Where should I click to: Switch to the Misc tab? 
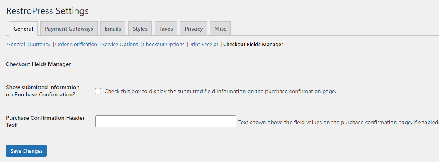(220, 29)
